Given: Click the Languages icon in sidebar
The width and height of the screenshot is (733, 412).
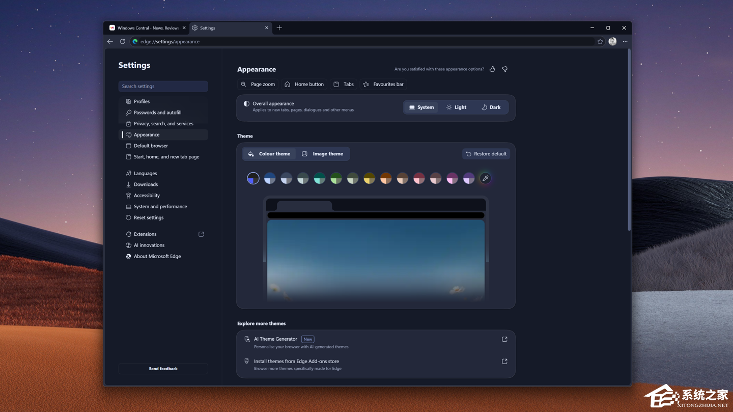Looking at the screenshot, I should [128, 173].
